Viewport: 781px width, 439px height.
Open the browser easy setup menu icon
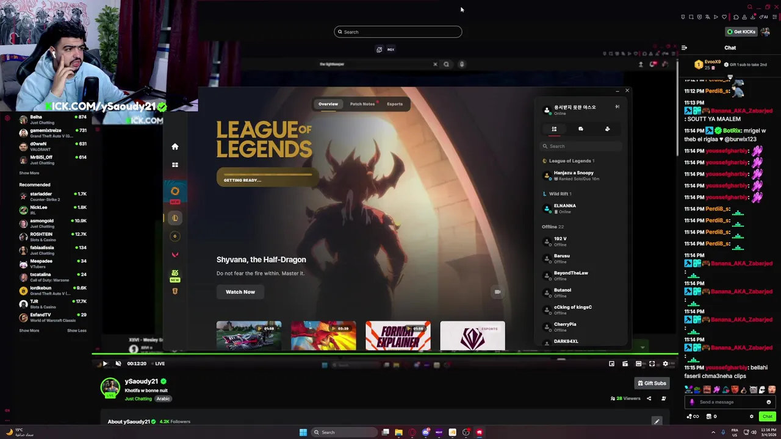click(x=774, y=17)
